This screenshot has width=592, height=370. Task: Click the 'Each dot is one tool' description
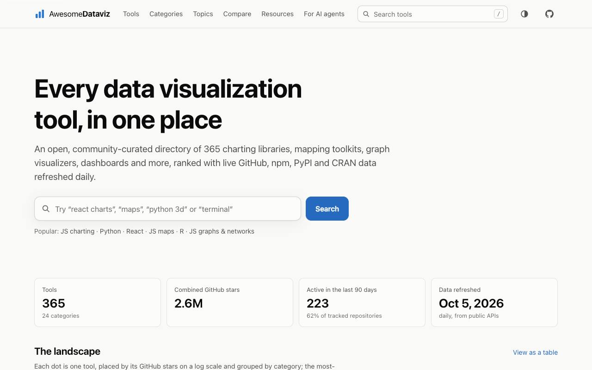tap(184, 366)
